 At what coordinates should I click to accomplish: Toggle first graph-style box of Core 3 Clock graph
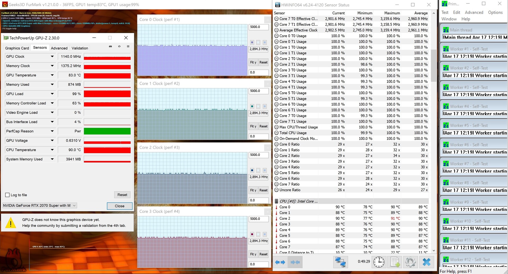click(252, 234)
